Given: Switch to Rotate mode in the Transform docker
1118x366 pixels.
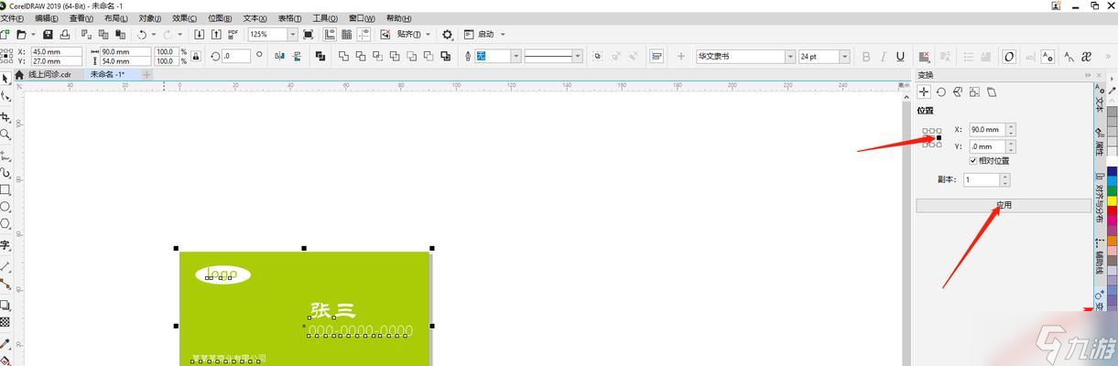Looking at the screenshot, I should pyautogui.click(x=940, y=91).
